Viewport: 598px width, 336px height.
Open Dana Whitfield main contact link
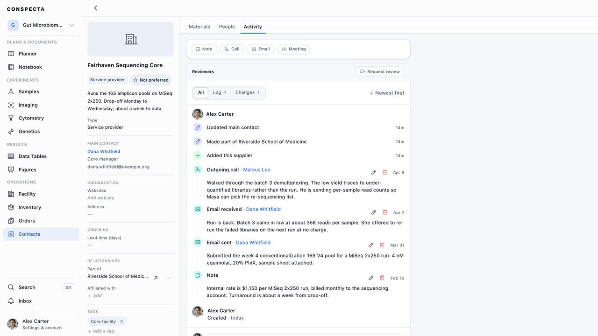point(104,152)
